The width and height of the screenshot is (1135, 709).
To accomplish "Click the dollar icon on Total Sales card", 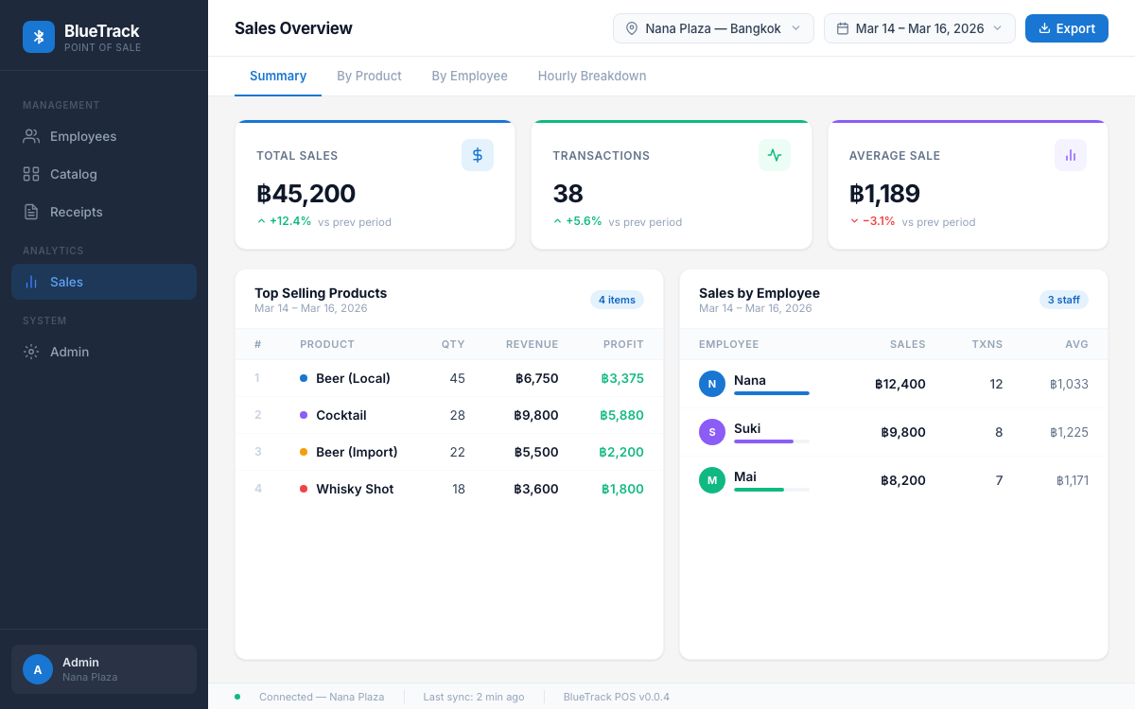I will point(477,155).
